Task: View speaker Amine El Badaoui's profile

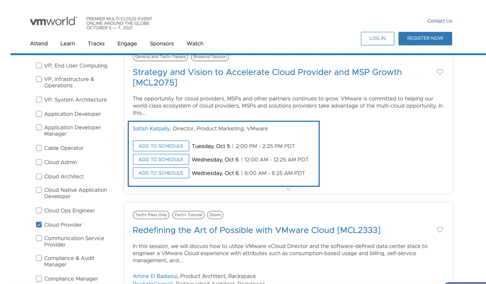Action: 155,276
